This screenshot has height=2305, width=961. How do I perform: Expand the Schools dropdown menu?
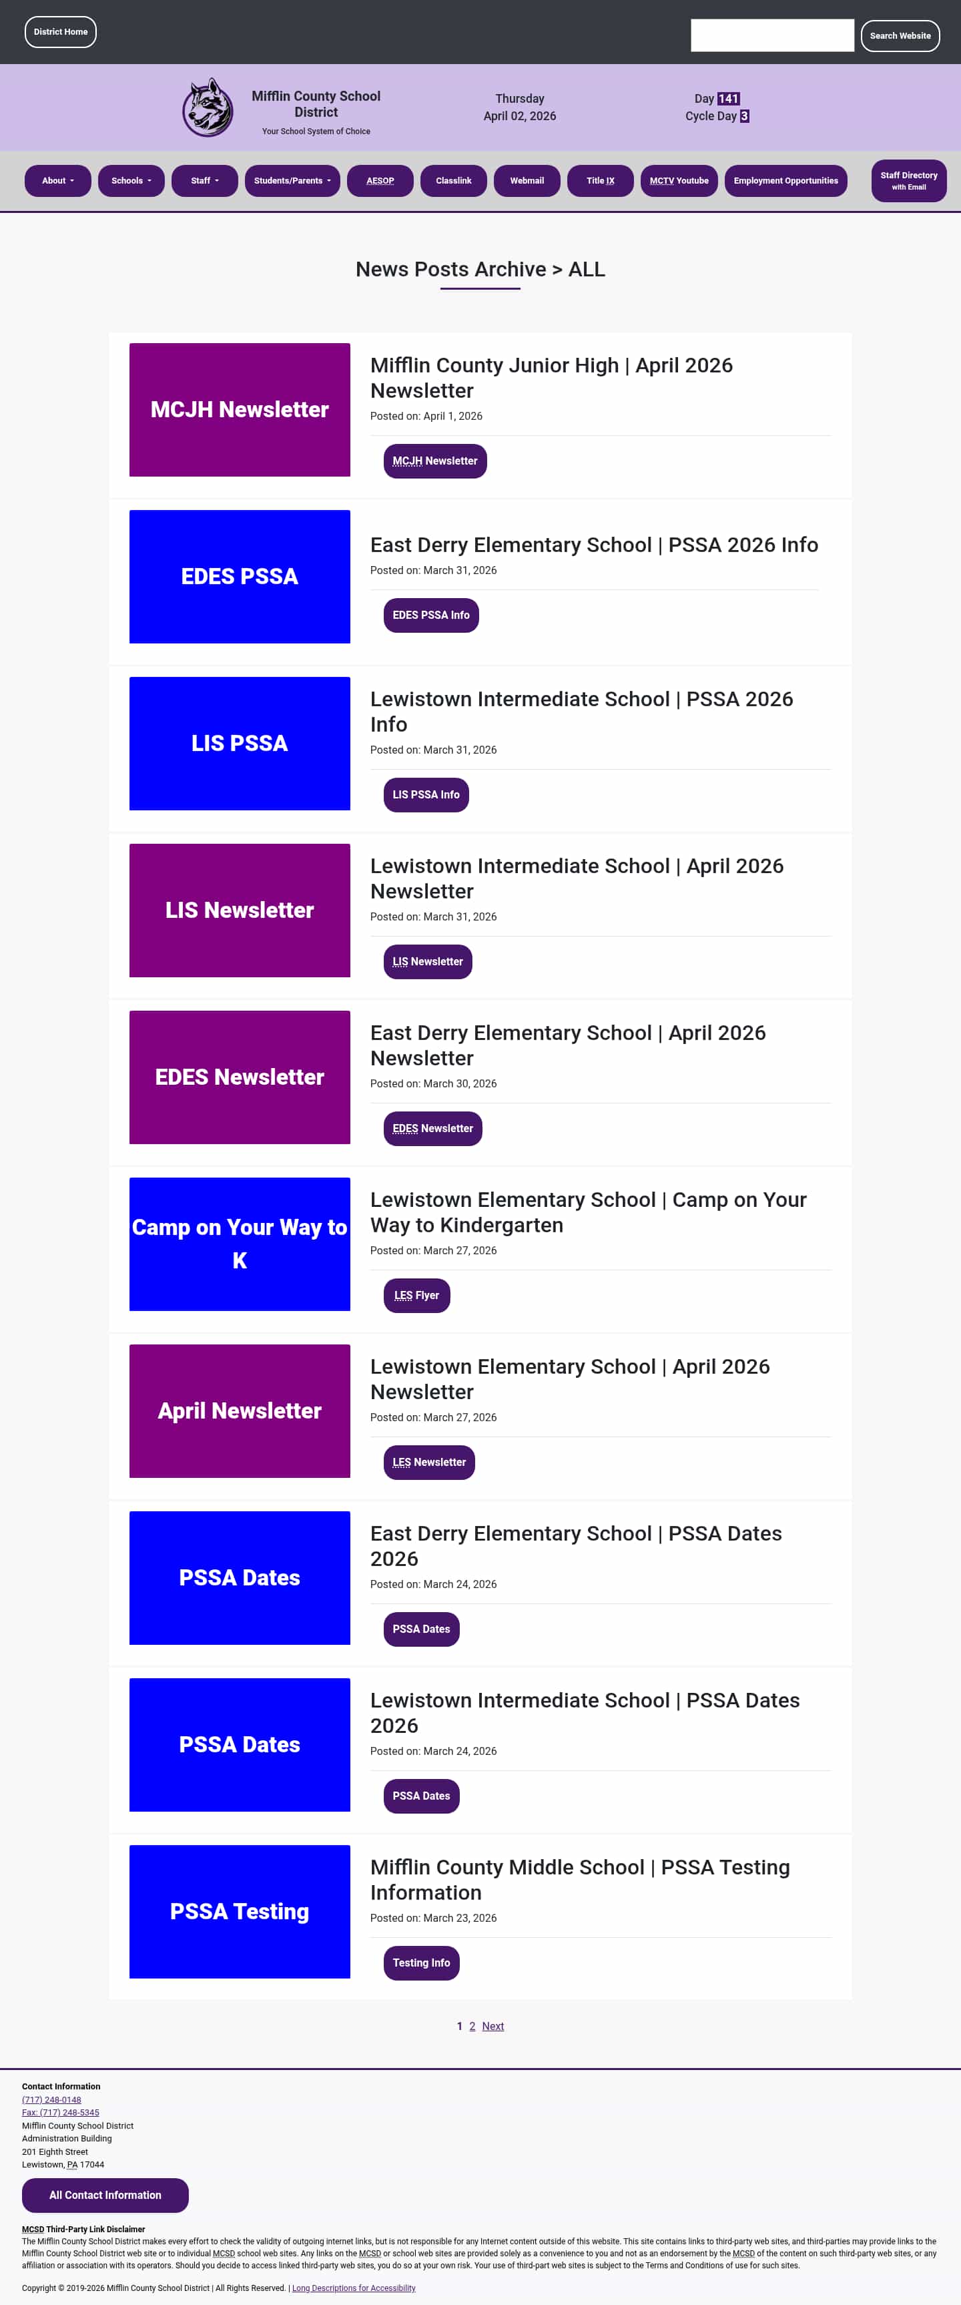click(131, 181)
